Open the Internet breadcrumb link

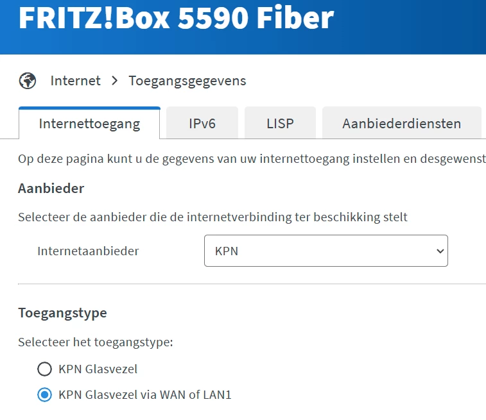point(75,81)
